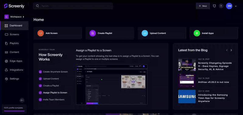The width and height of the screenshot is (243, 115).
Task: Toggle the Upload Content tour checkmark
Action: point(40,79)
